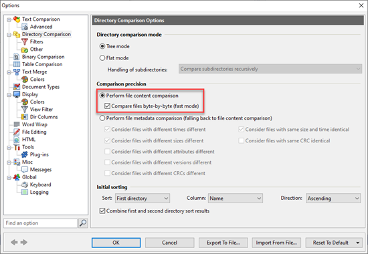Viewport: 368px width, 254px height.
Task: Open the Sort First directory dropdown
Action: tap(143, 199)
